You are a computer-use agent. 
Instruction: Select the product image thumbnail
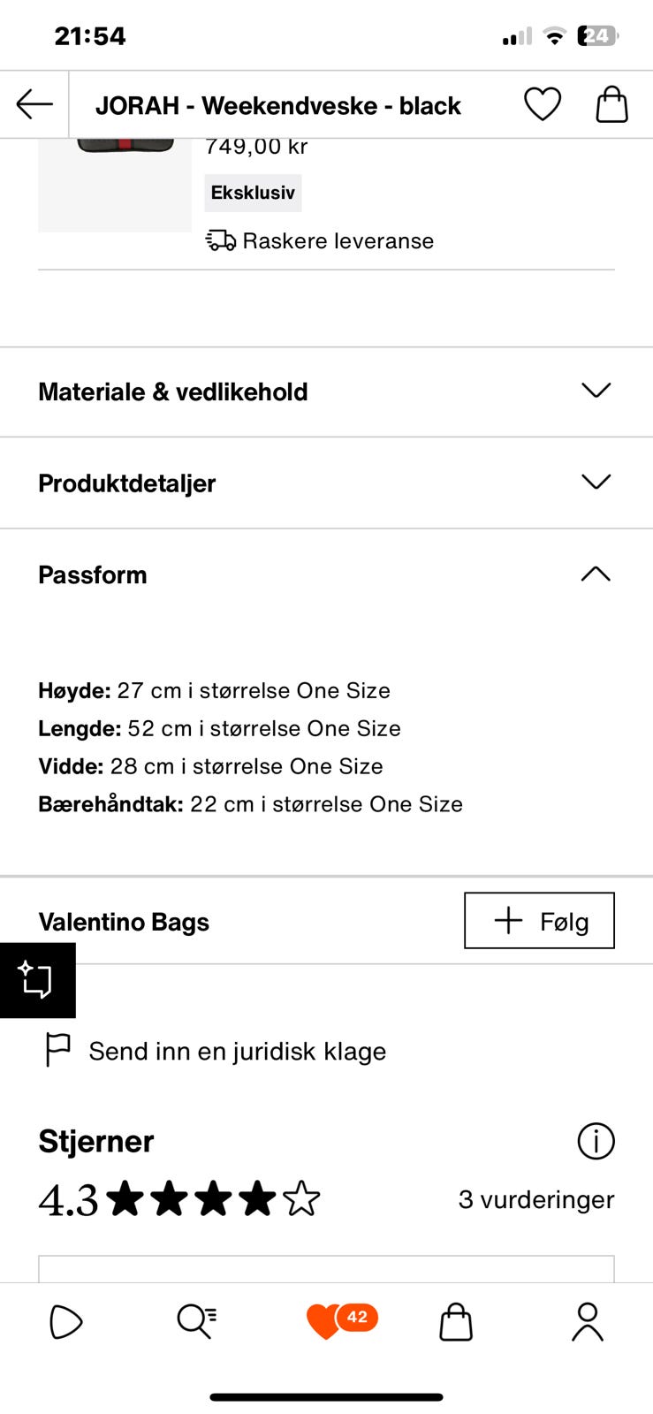point(115,182)
